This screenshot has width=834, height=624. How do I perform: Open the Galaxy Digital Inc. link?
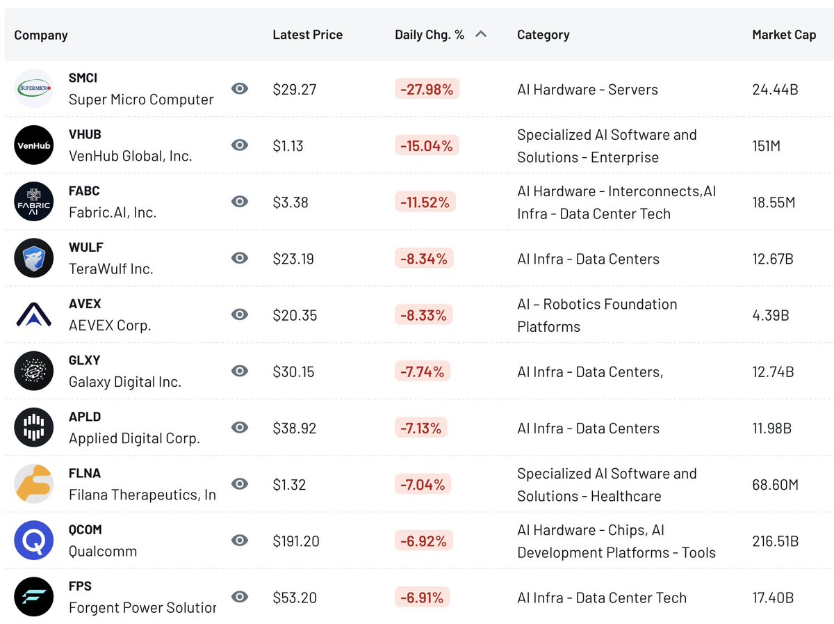[x=125, y=382]
